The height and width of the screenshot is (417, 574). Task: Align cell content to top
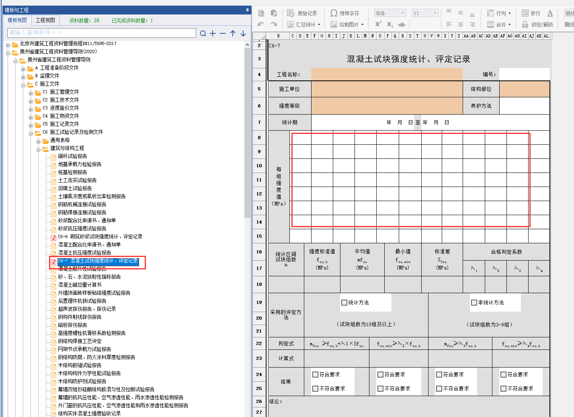(x=449, y=11)
